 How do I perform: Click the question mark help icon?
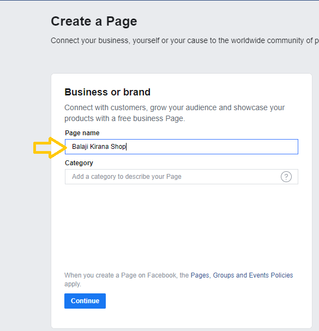click(x=286, y=177)
